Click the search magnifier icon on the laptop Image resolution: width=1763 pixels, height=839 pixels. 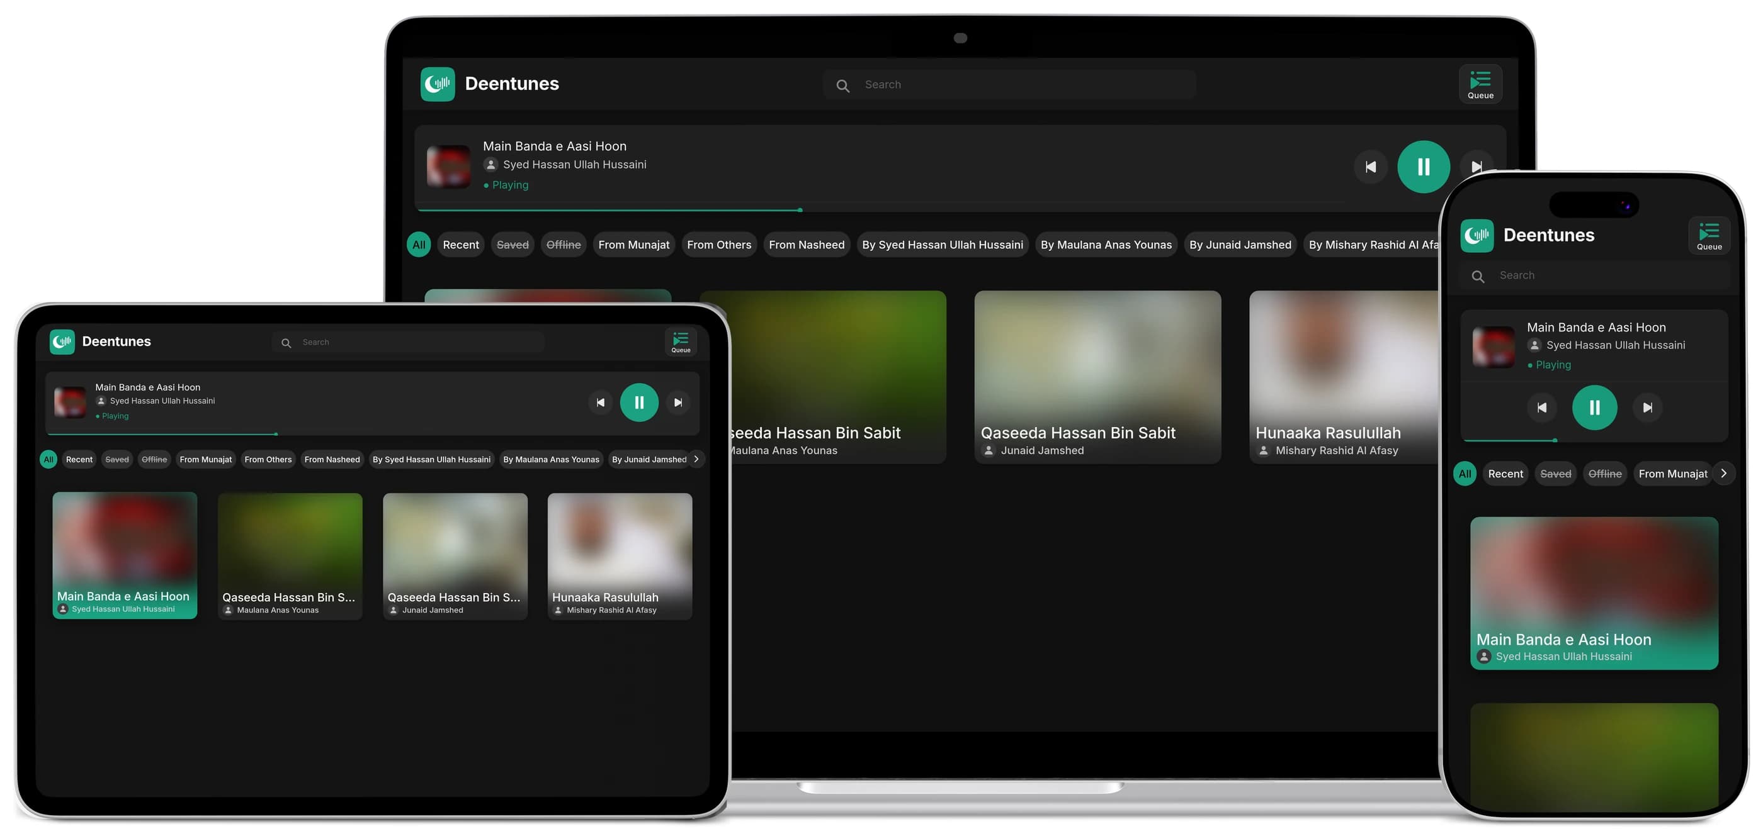point(842,86)
